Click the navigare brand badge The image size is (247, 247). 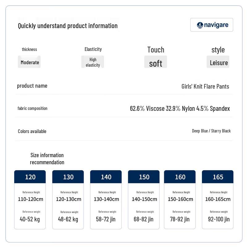[x=211, y=25]
